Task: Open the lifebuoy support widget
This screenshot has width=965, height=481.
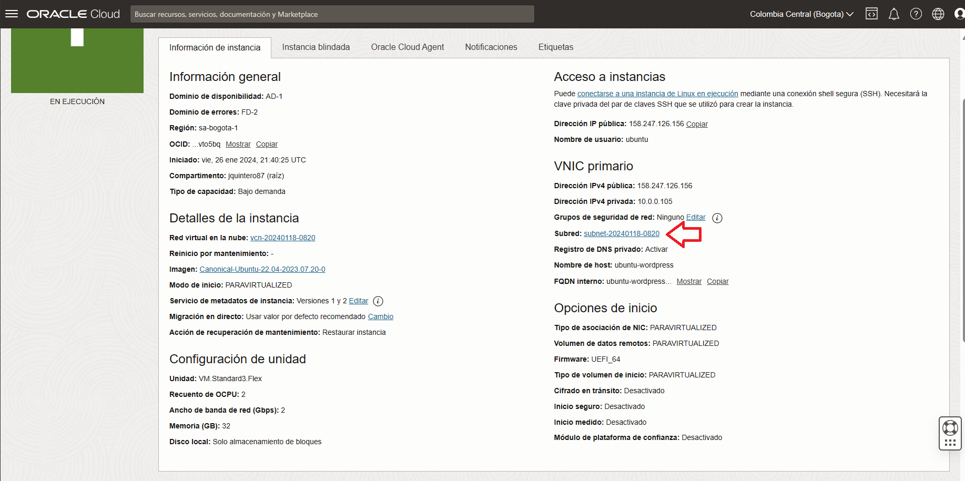Action: click(950, 433)
